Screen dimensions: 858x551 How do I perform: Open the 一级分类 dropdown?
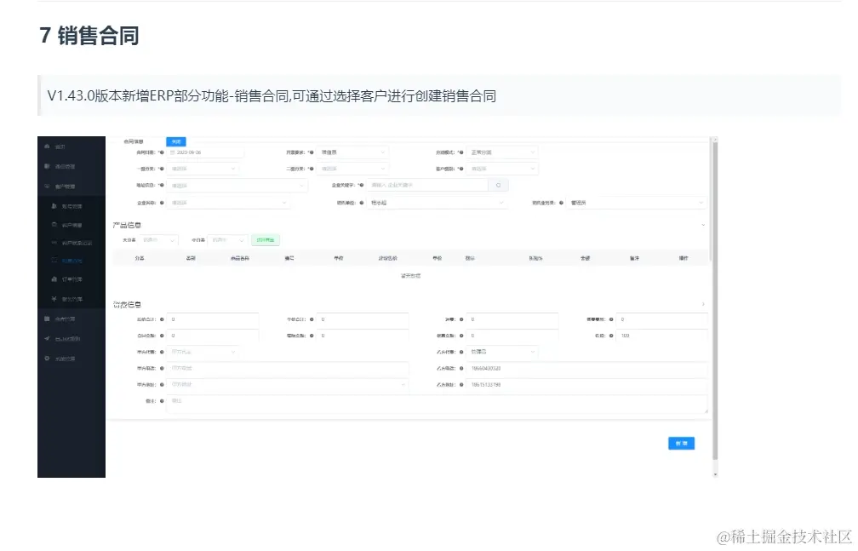click(203, 169)
